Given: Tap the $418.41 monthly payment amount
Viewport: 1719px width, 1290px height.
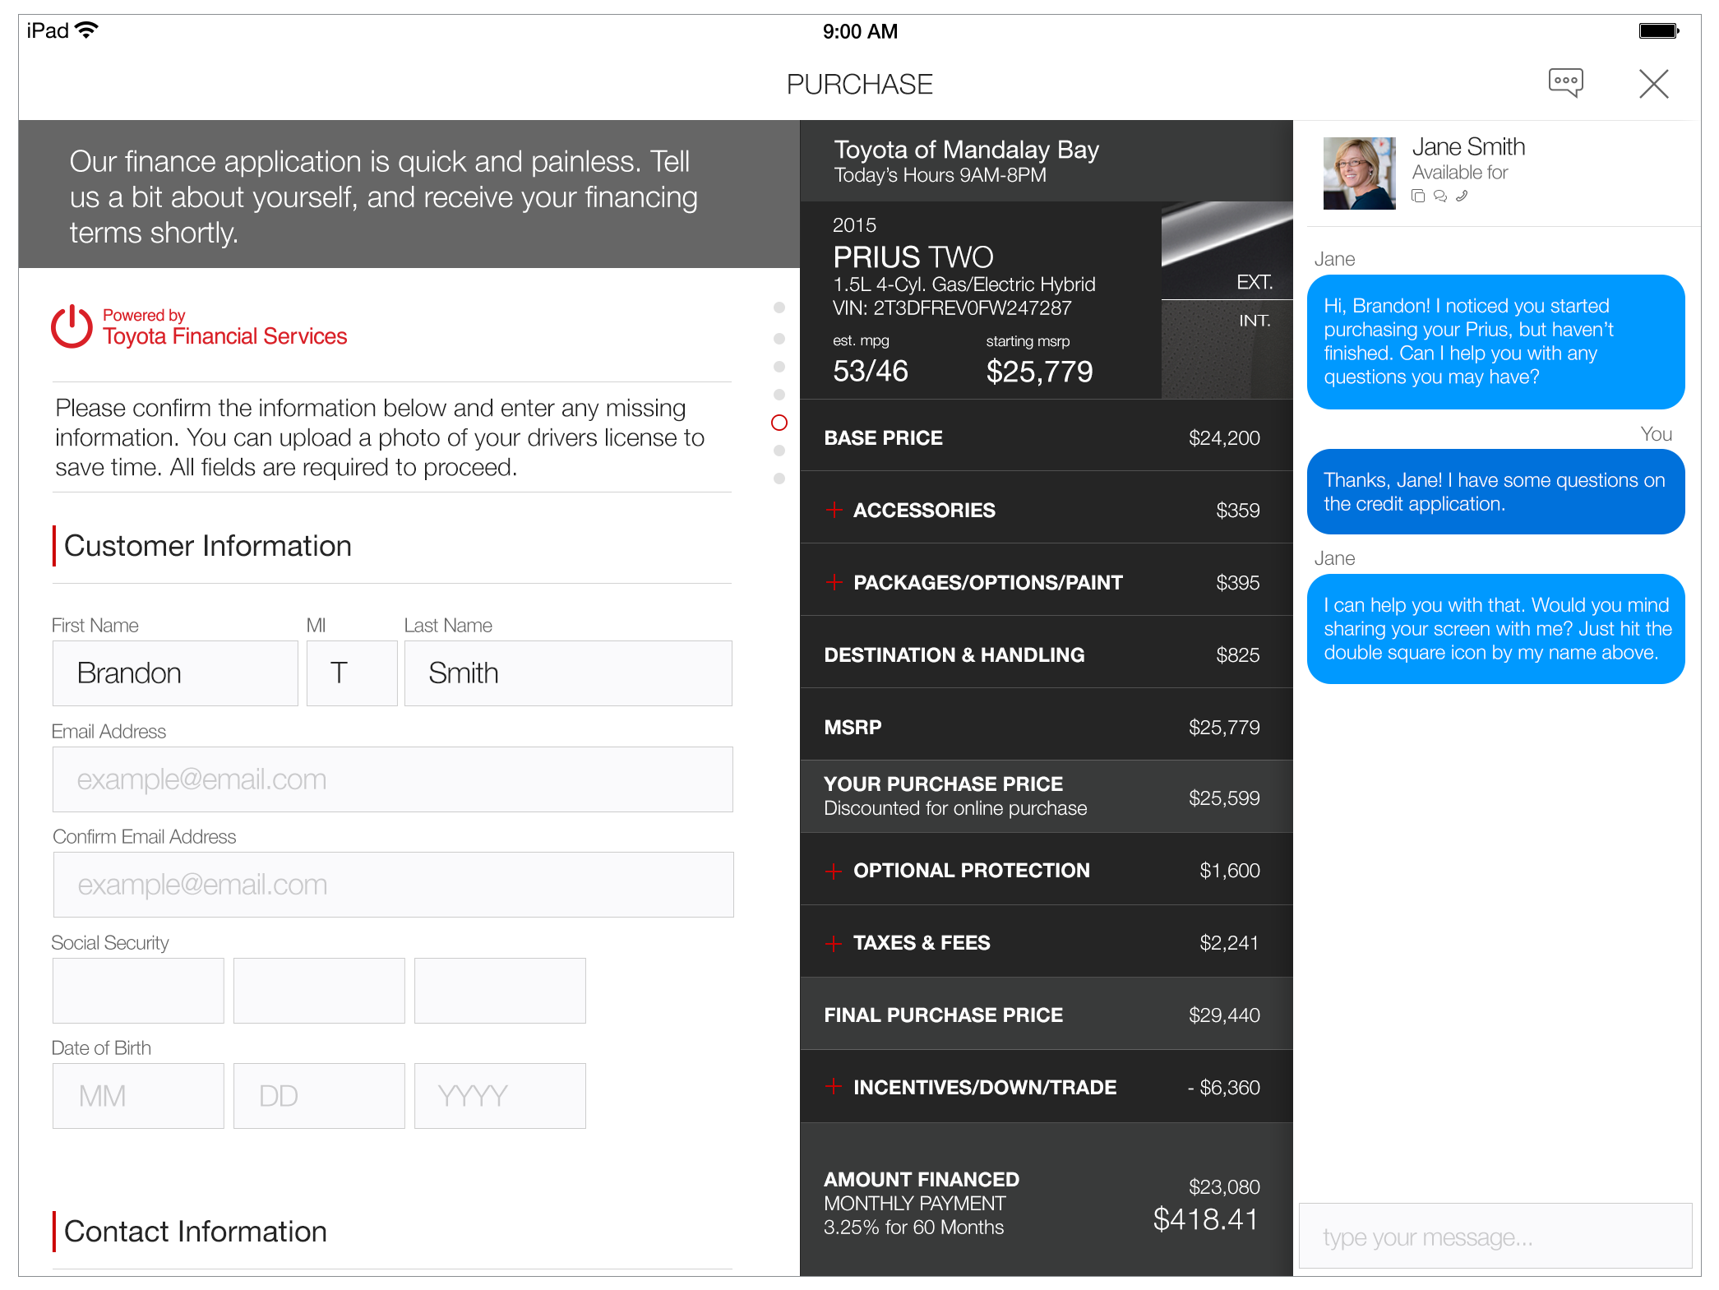Looking at the screenshot, I should click(1205, 1219).
